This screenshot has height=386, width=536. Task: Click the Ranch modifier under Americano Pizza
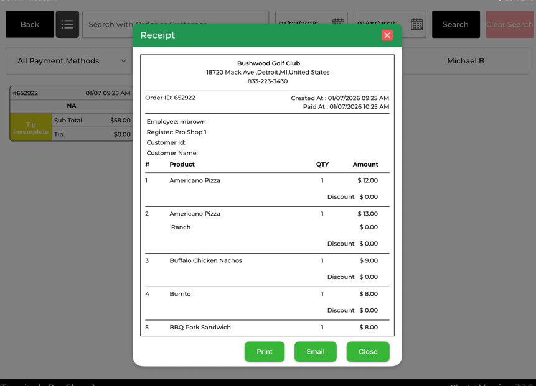click(181, 227)
